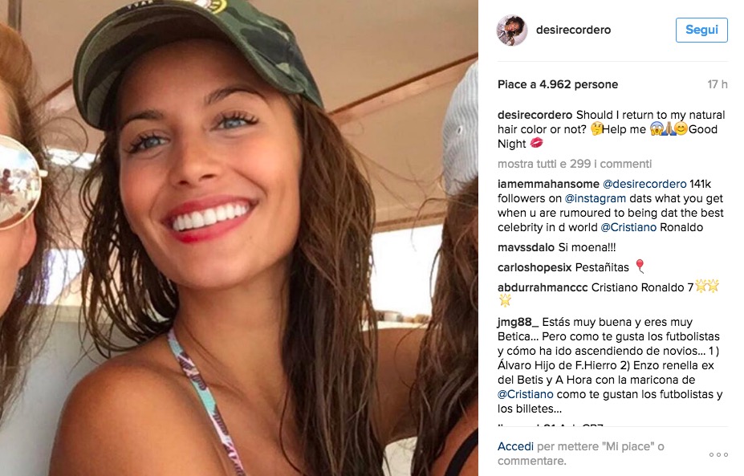View the 4.962 likes list

[x=558, y=84]
